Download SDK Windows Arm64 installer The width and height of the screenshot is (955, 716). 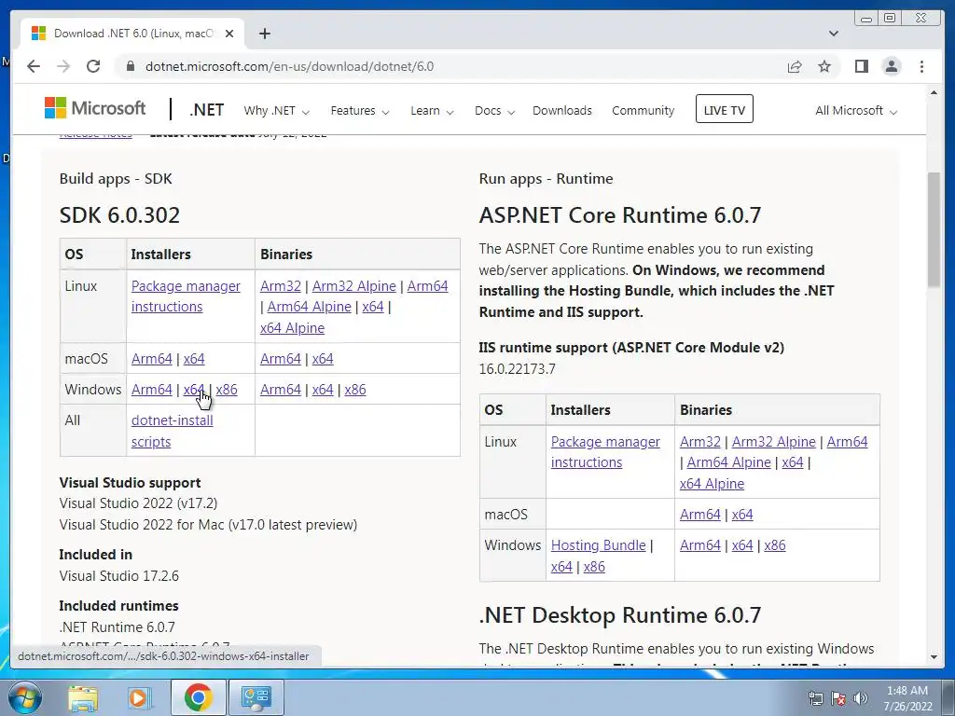(152, 390)
